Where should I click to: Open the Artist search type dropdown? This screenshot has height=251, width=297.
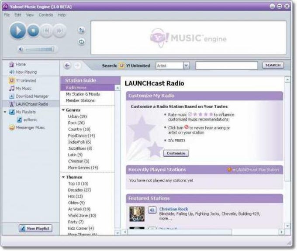(186, 65)
